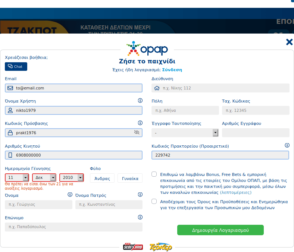Screen dimensions: 294x252
Task: Check the Όρους και Προϋποθέσεις acceptance box
Action: coord(154,201)
